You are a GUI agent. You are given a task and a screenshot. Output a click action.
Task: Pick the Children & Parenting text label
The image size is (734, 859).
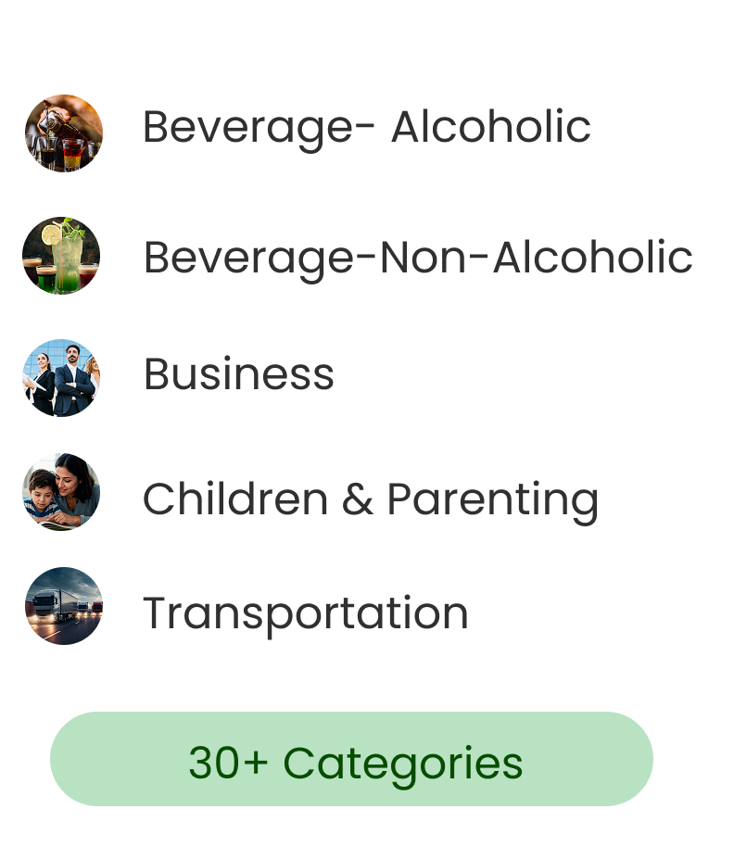click(x=370, y=499)
